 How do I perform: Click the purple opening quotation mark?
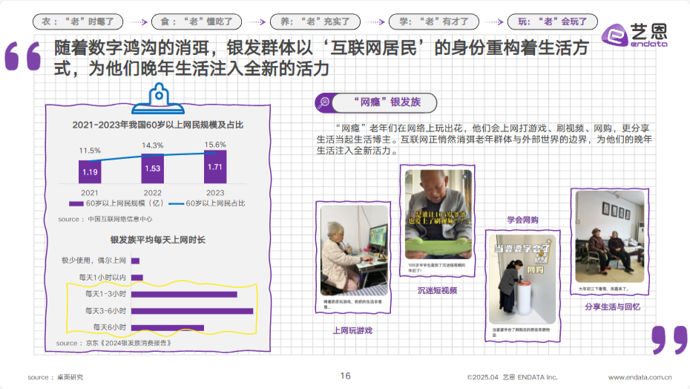point(22,57)
